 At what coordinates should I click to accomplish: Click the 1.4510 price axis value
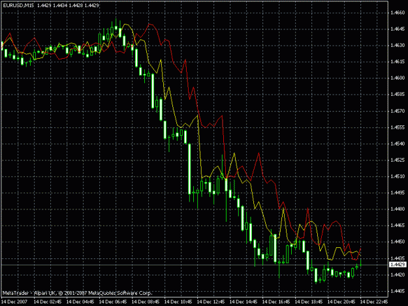398,176
